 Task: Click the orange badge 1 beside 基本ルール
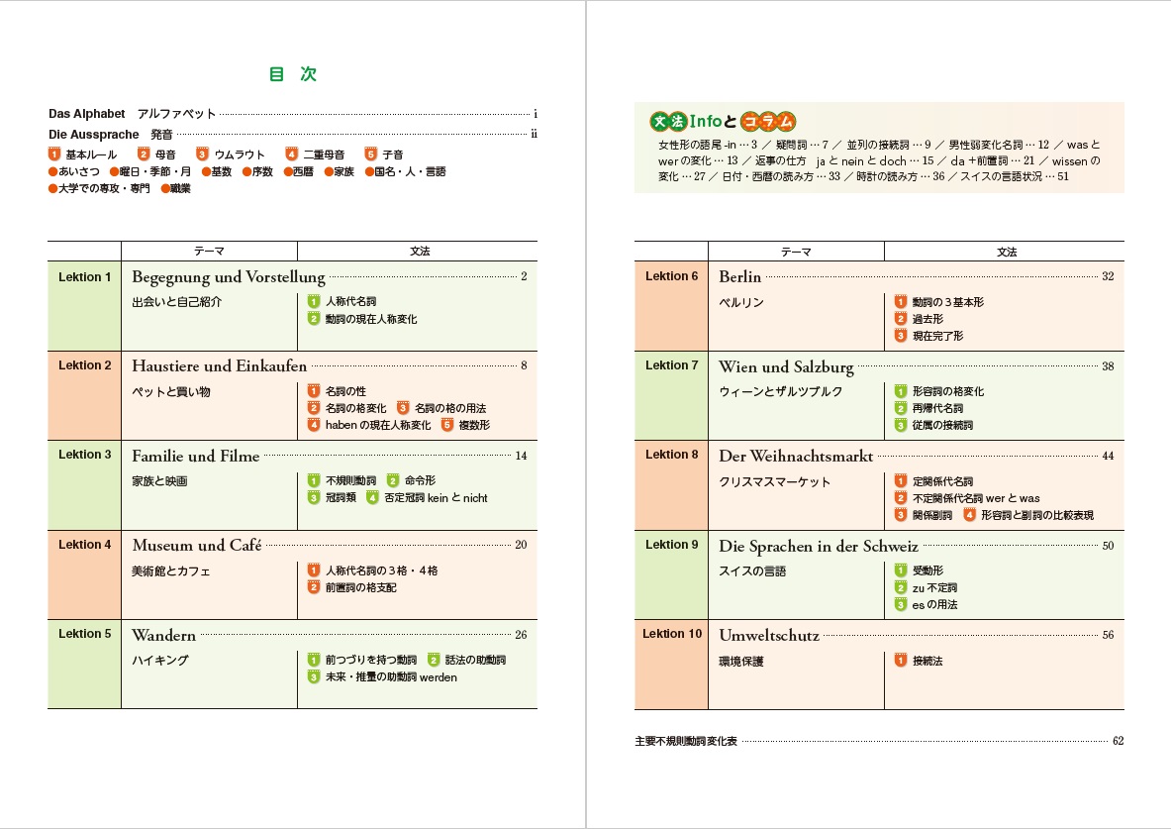click(54, 155)
